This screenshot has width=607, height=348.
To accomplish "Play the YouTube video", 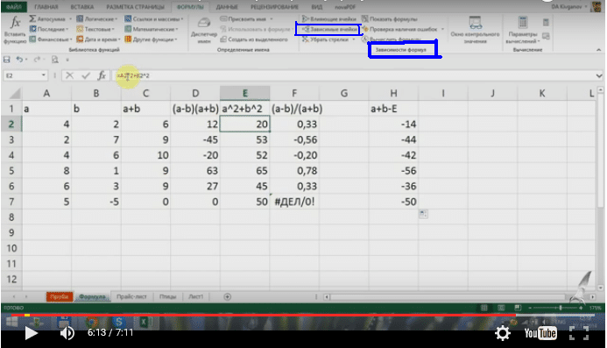I will [x=31, y=333].
